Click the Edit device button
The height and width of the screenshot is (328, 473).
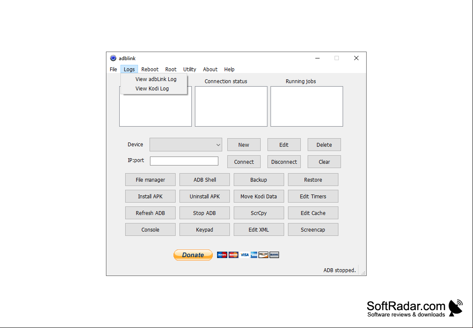(x=284, y=145)
